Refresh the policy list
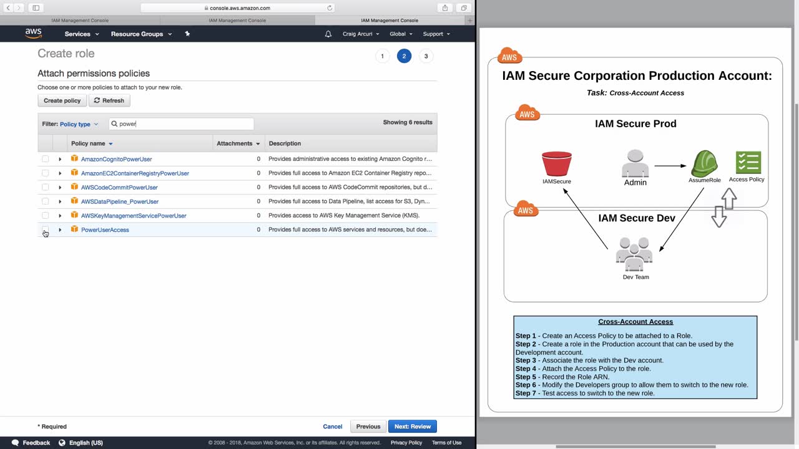Viewport: 799px width, 449px height. click(109, 100)
